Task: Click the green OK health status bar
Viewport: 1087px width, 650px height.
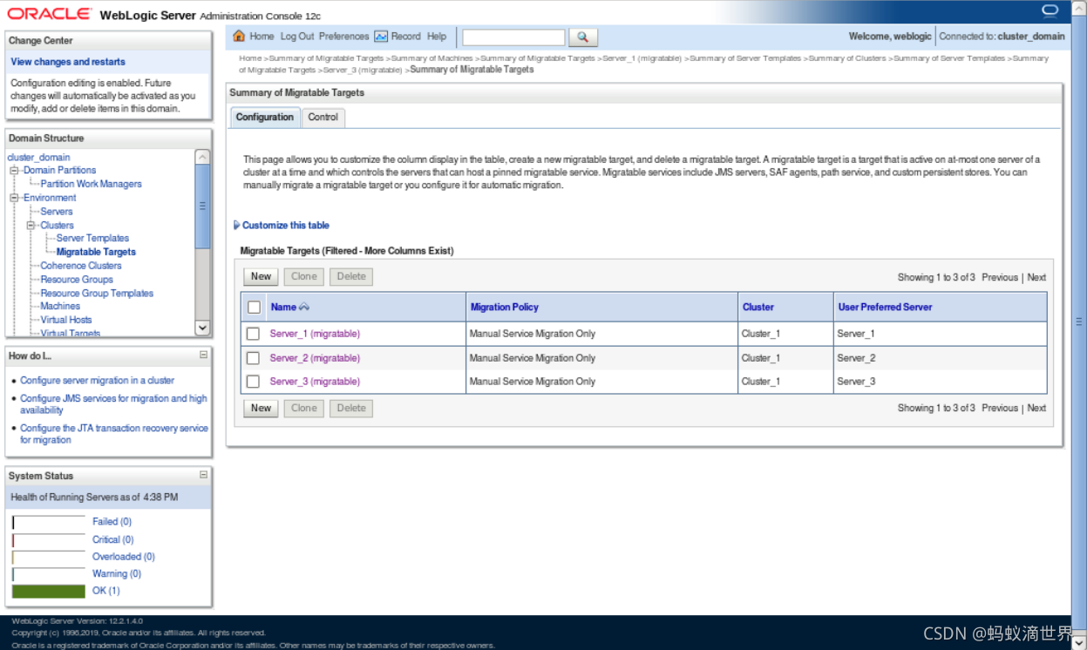Action: point(49,591)
